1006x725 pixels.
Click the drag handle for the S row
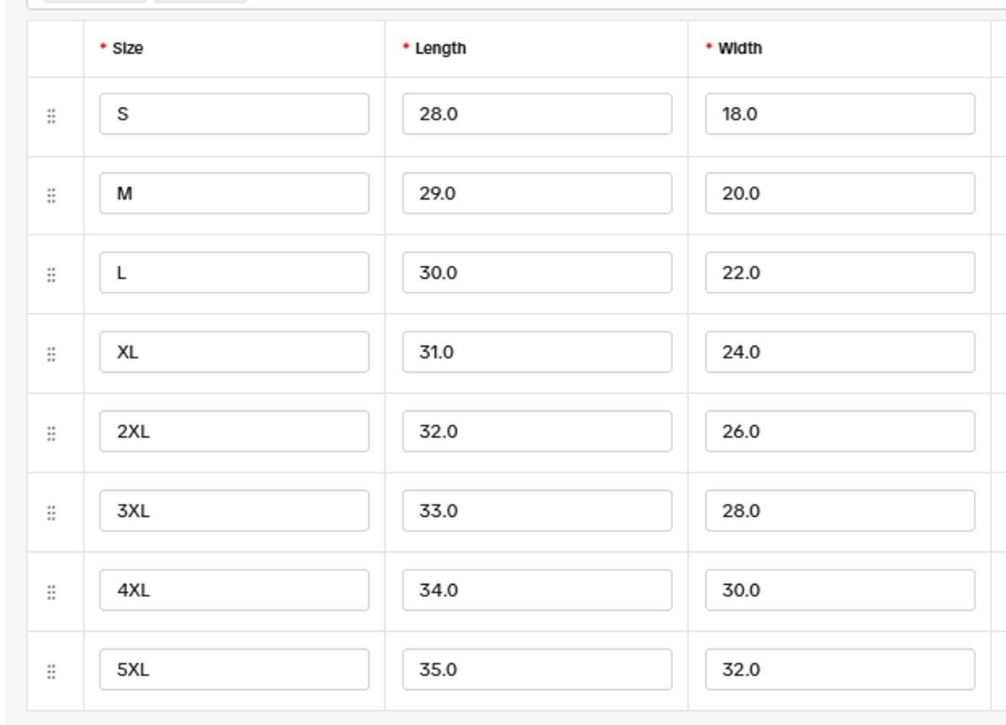point(51,116)
